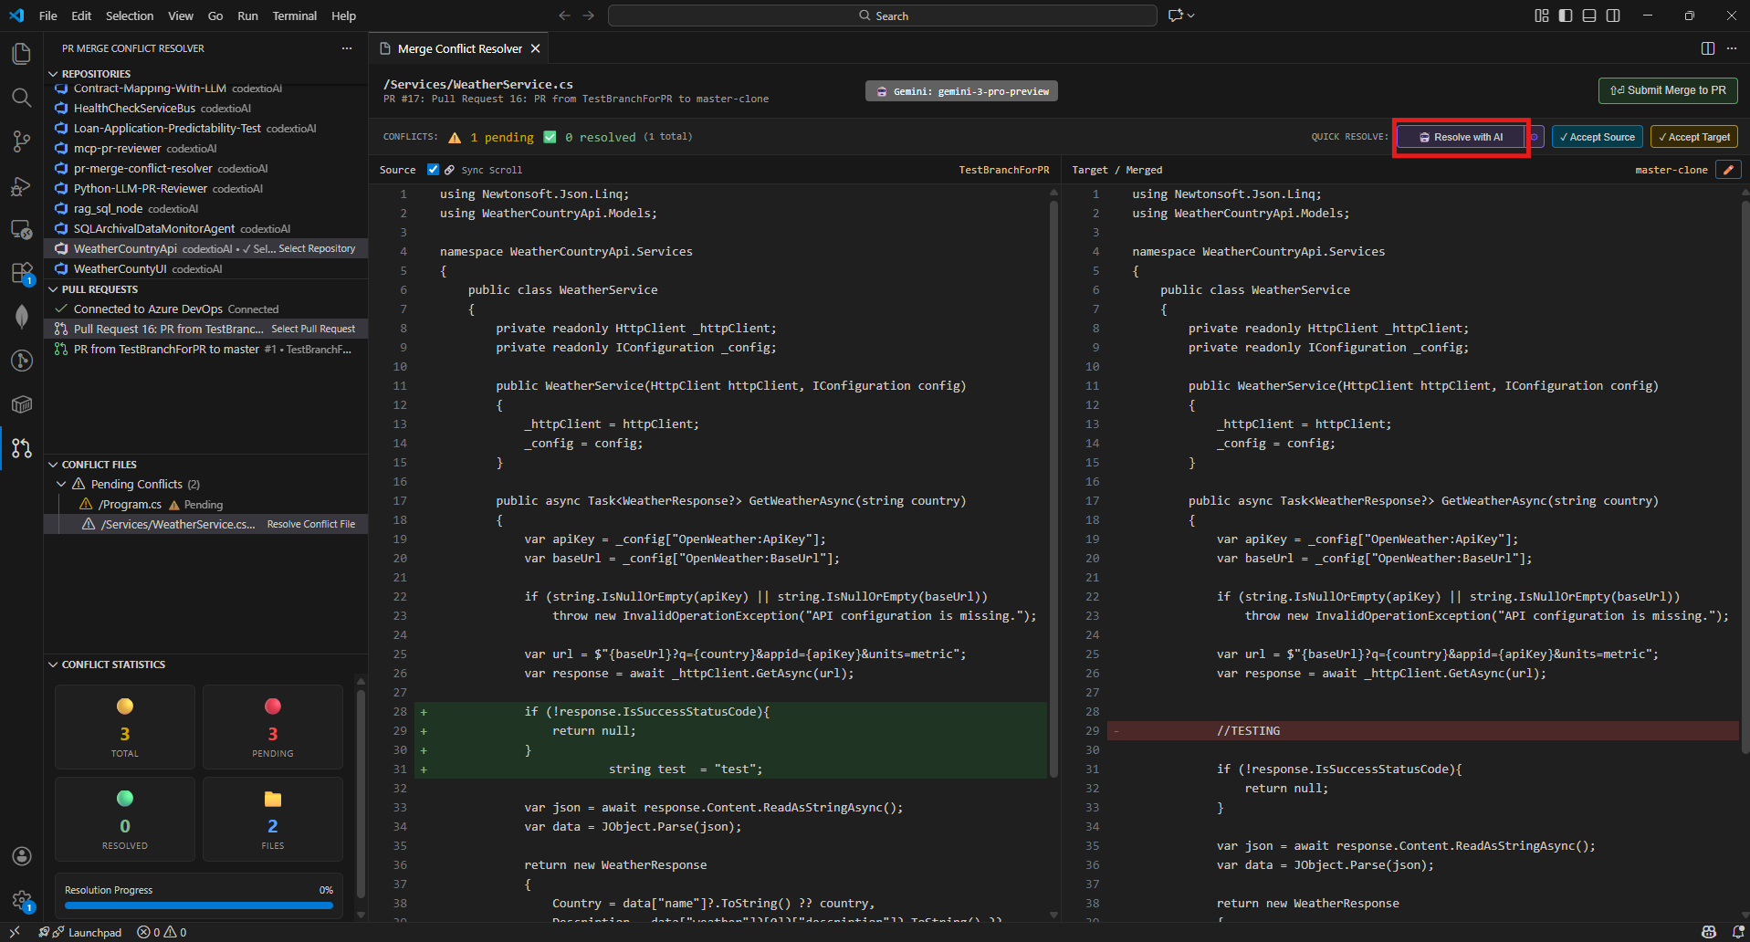Click notifications bell in status bar
Image resolution: width=1750 pixels, height=942 pixels.
[x=1738, y=932]
